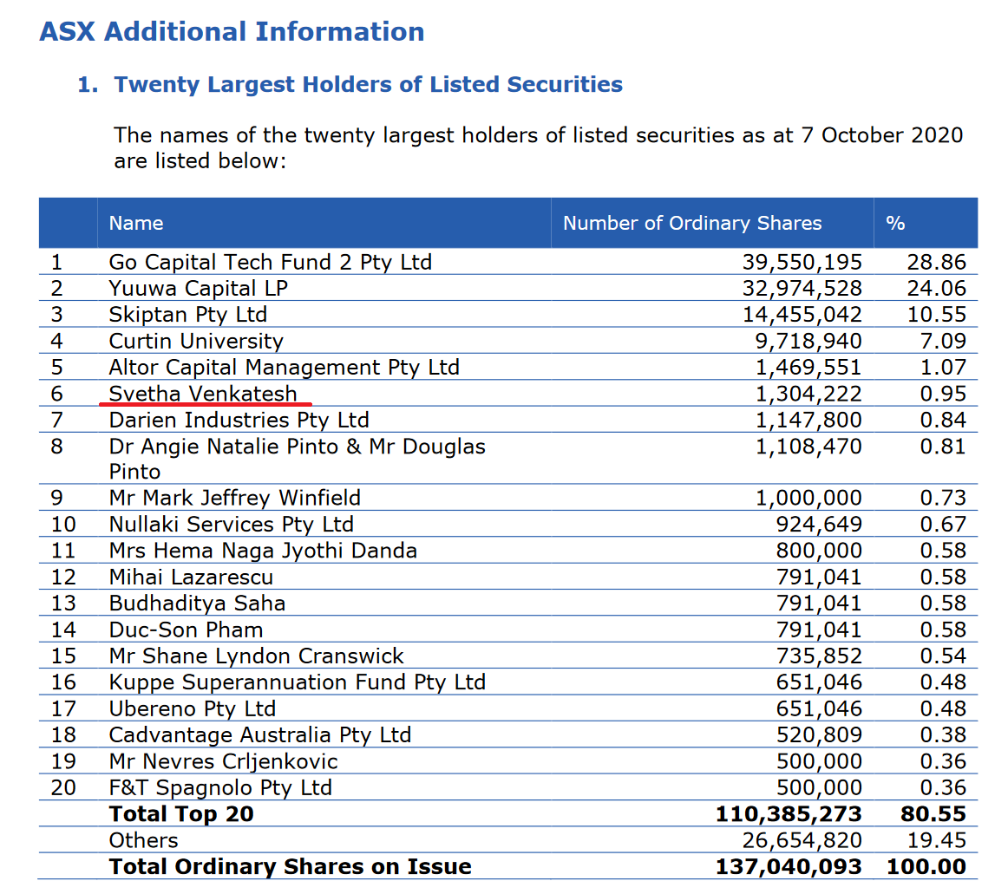Select 'Mihai Lazarescu' name

coord(191,578)
